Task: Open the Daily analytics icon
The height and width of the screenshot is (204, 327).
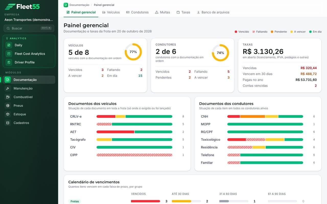Action: tap(9, 45)
